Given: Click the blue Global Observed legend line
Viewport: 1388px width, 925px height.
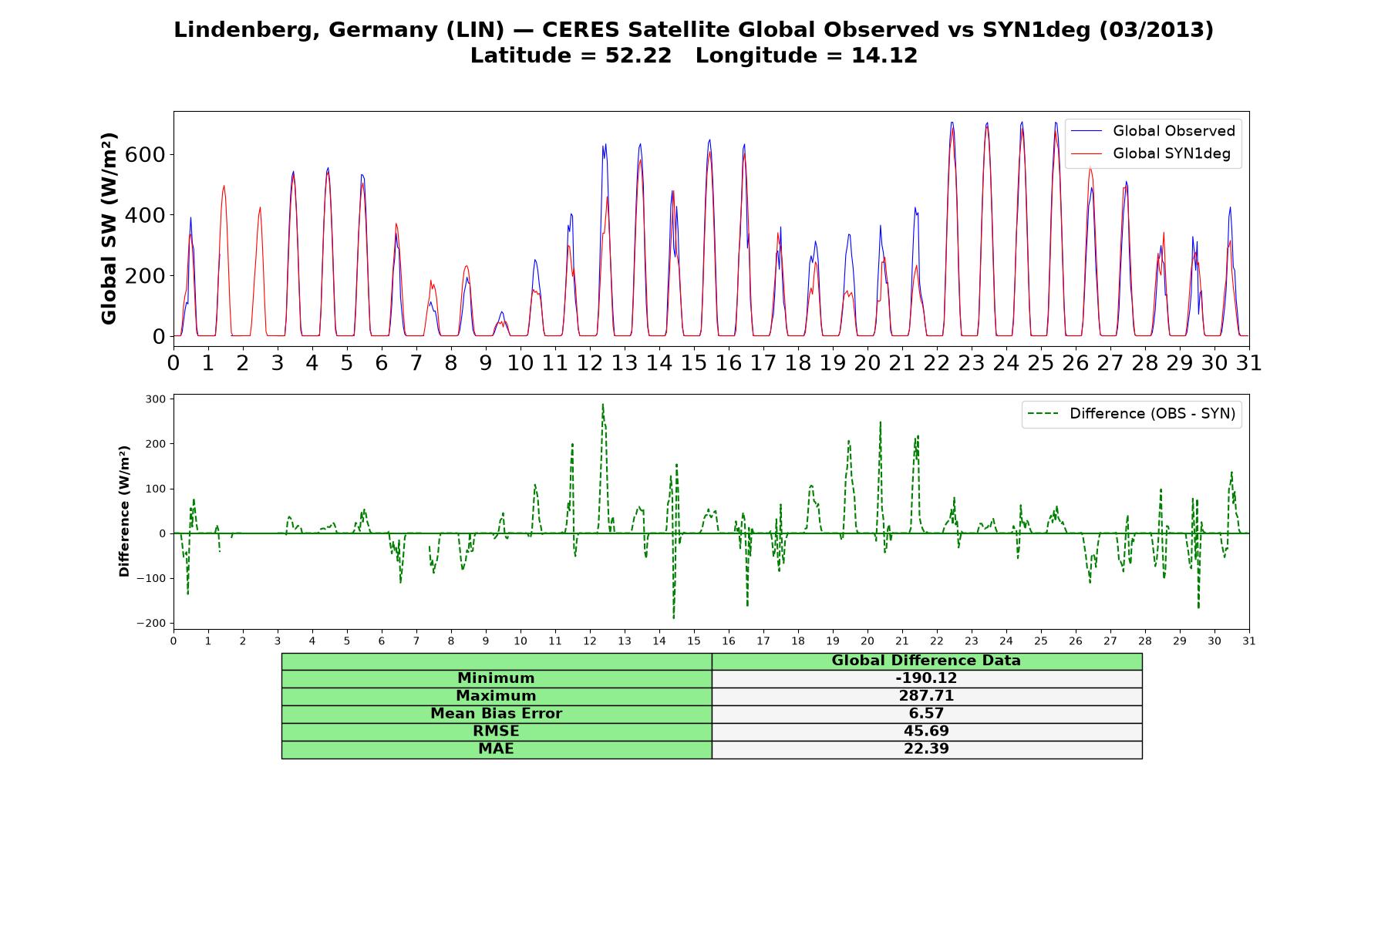Looking at the screenshot, I should pos(1087,131).
